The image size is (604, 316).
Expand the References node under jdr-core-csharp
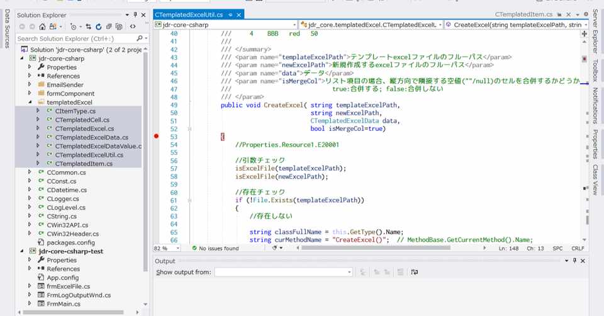[x=30, y=76]
